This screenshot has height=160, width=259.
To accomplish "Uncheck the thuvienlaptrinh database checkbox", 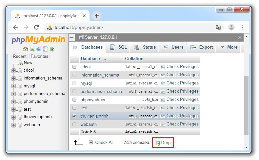I will click(x=74, y=116).
